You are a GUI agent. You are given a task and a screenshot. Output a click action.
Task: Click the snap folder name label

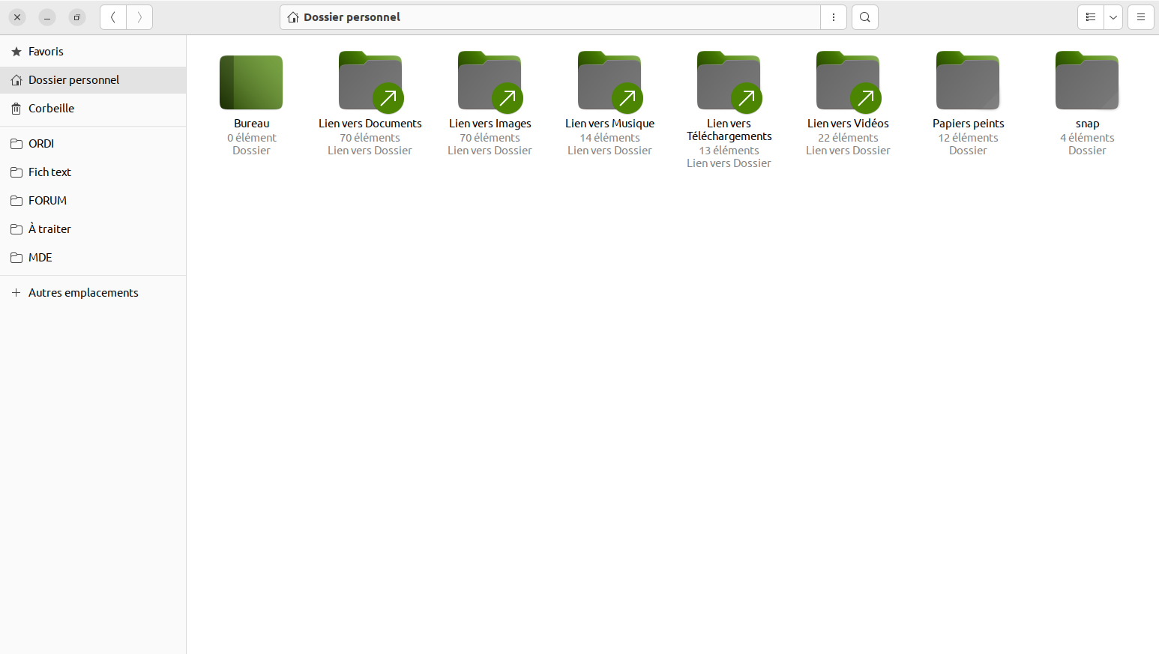[x=1087, y=124]
